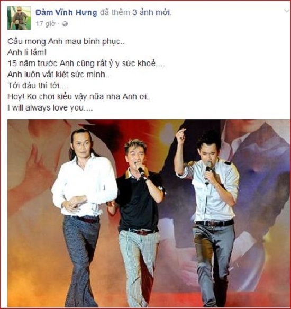
Task: Click the line beginning 'Hoy! Ko chơi'
Action: (x=79, y=97)
